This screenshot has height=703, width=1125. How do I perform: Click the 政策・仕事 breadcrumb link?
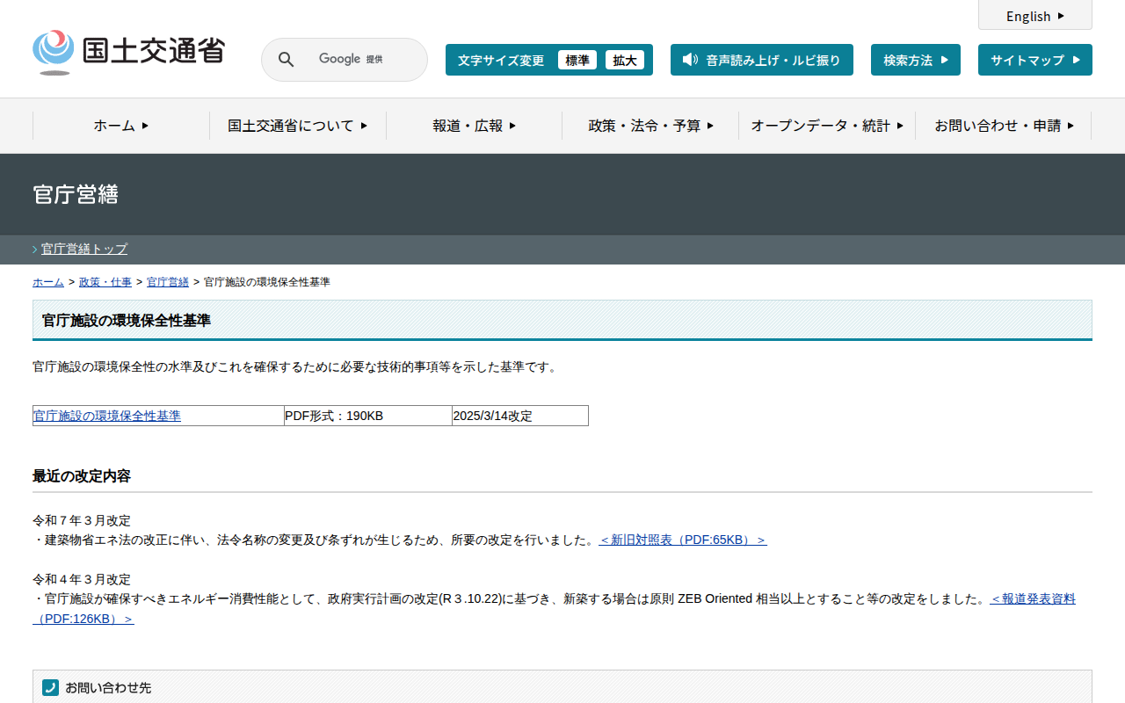click(105, 282)
